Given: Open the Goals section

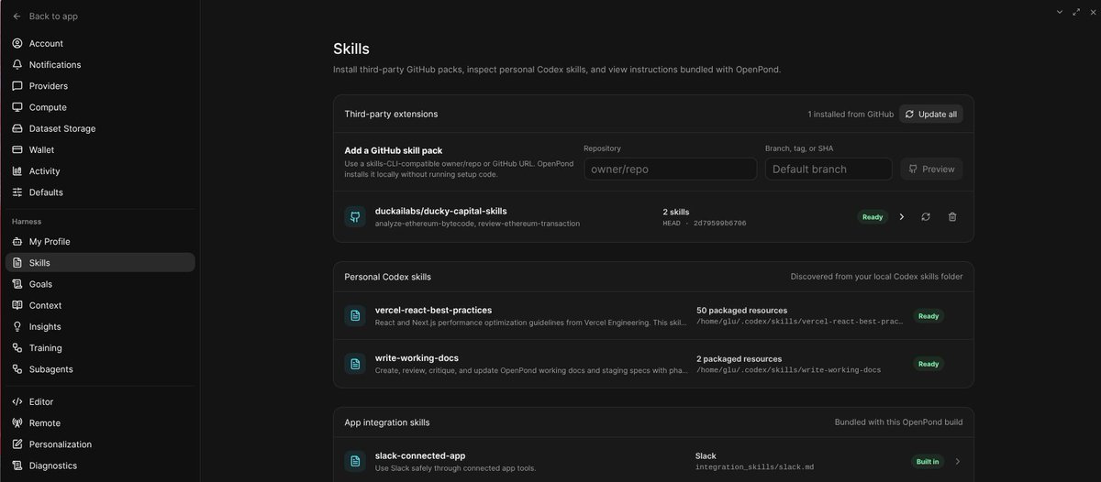Looking at the screenshot, I should [x=100, y=284].
